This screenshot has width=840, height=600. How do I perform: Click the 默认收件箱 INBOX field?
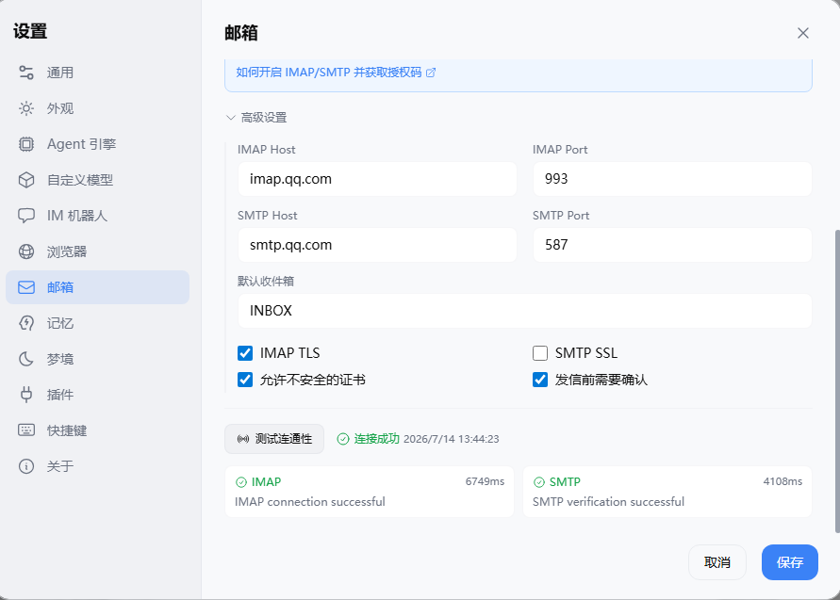coord(525,311)
